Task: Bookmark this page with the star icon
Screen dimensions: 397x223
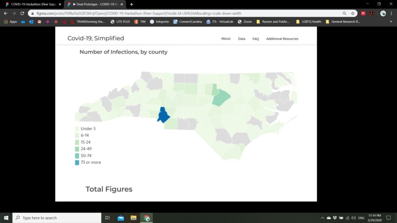Action: tap(353, 13)
